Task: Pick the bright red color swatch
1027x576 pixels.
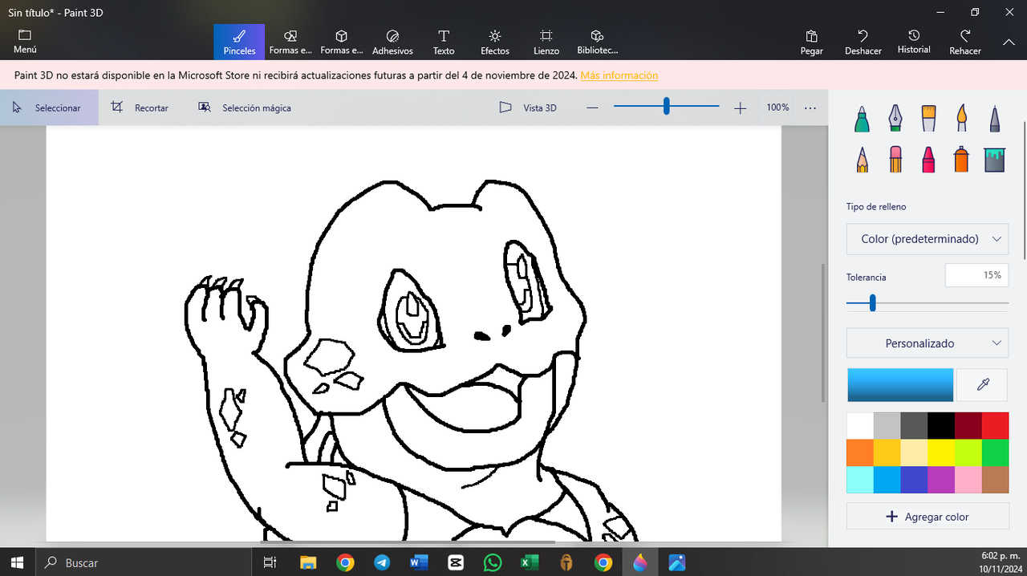Action: point(996,425)
